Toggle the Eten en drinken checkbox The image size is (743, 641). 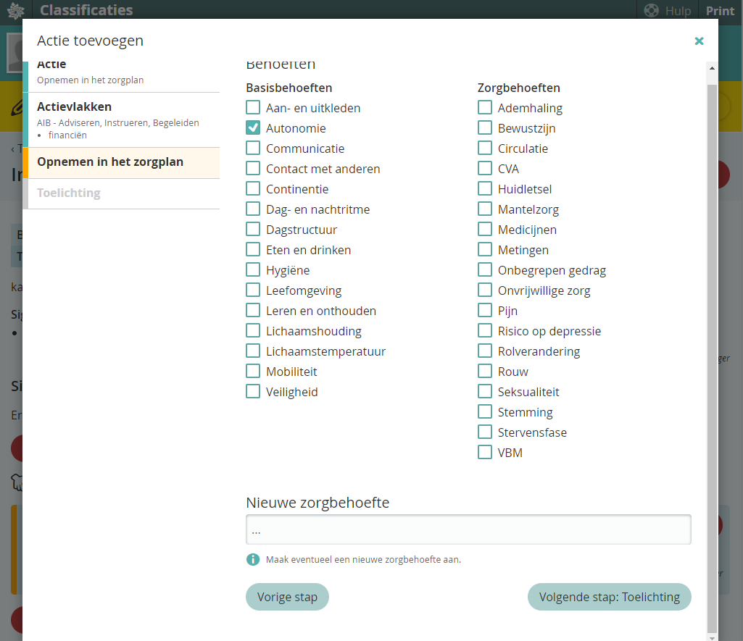253,250
